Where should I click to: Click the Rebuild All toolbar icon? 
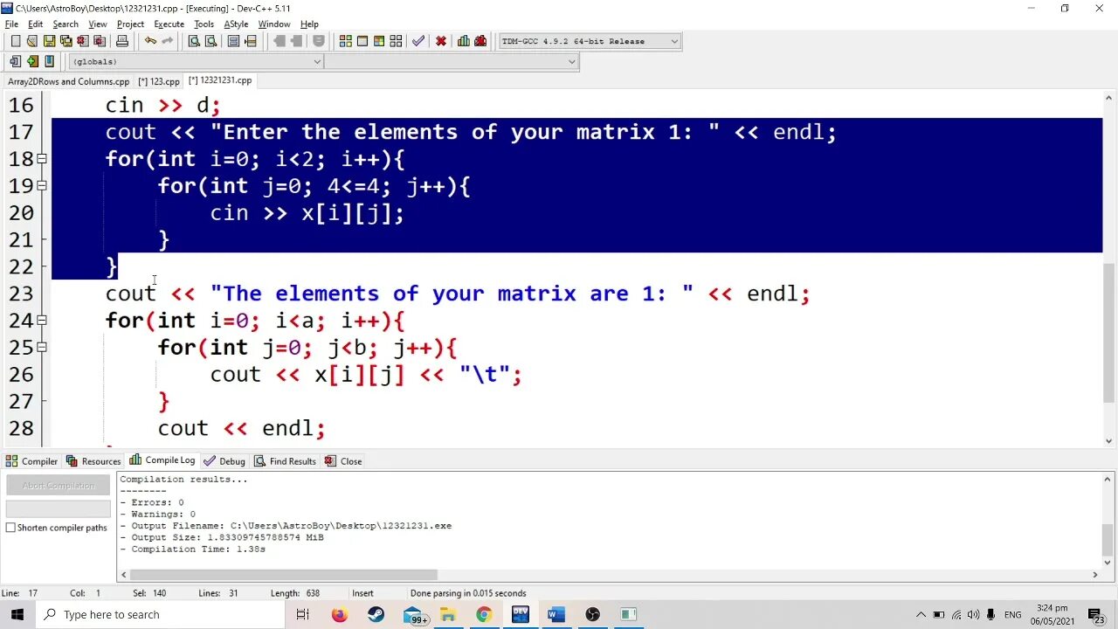click(396, 41)
